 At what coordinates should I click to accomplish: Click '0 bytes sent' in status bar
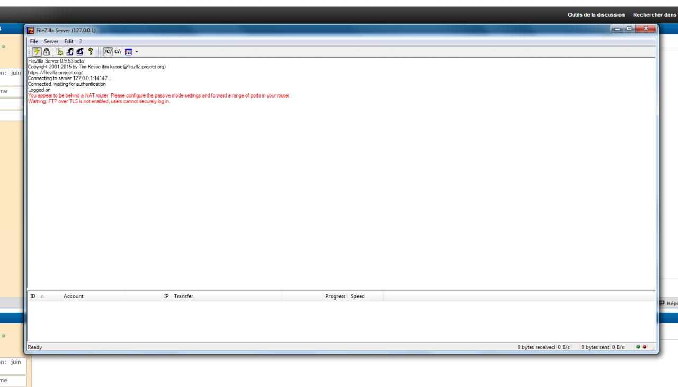pos(596,347)
